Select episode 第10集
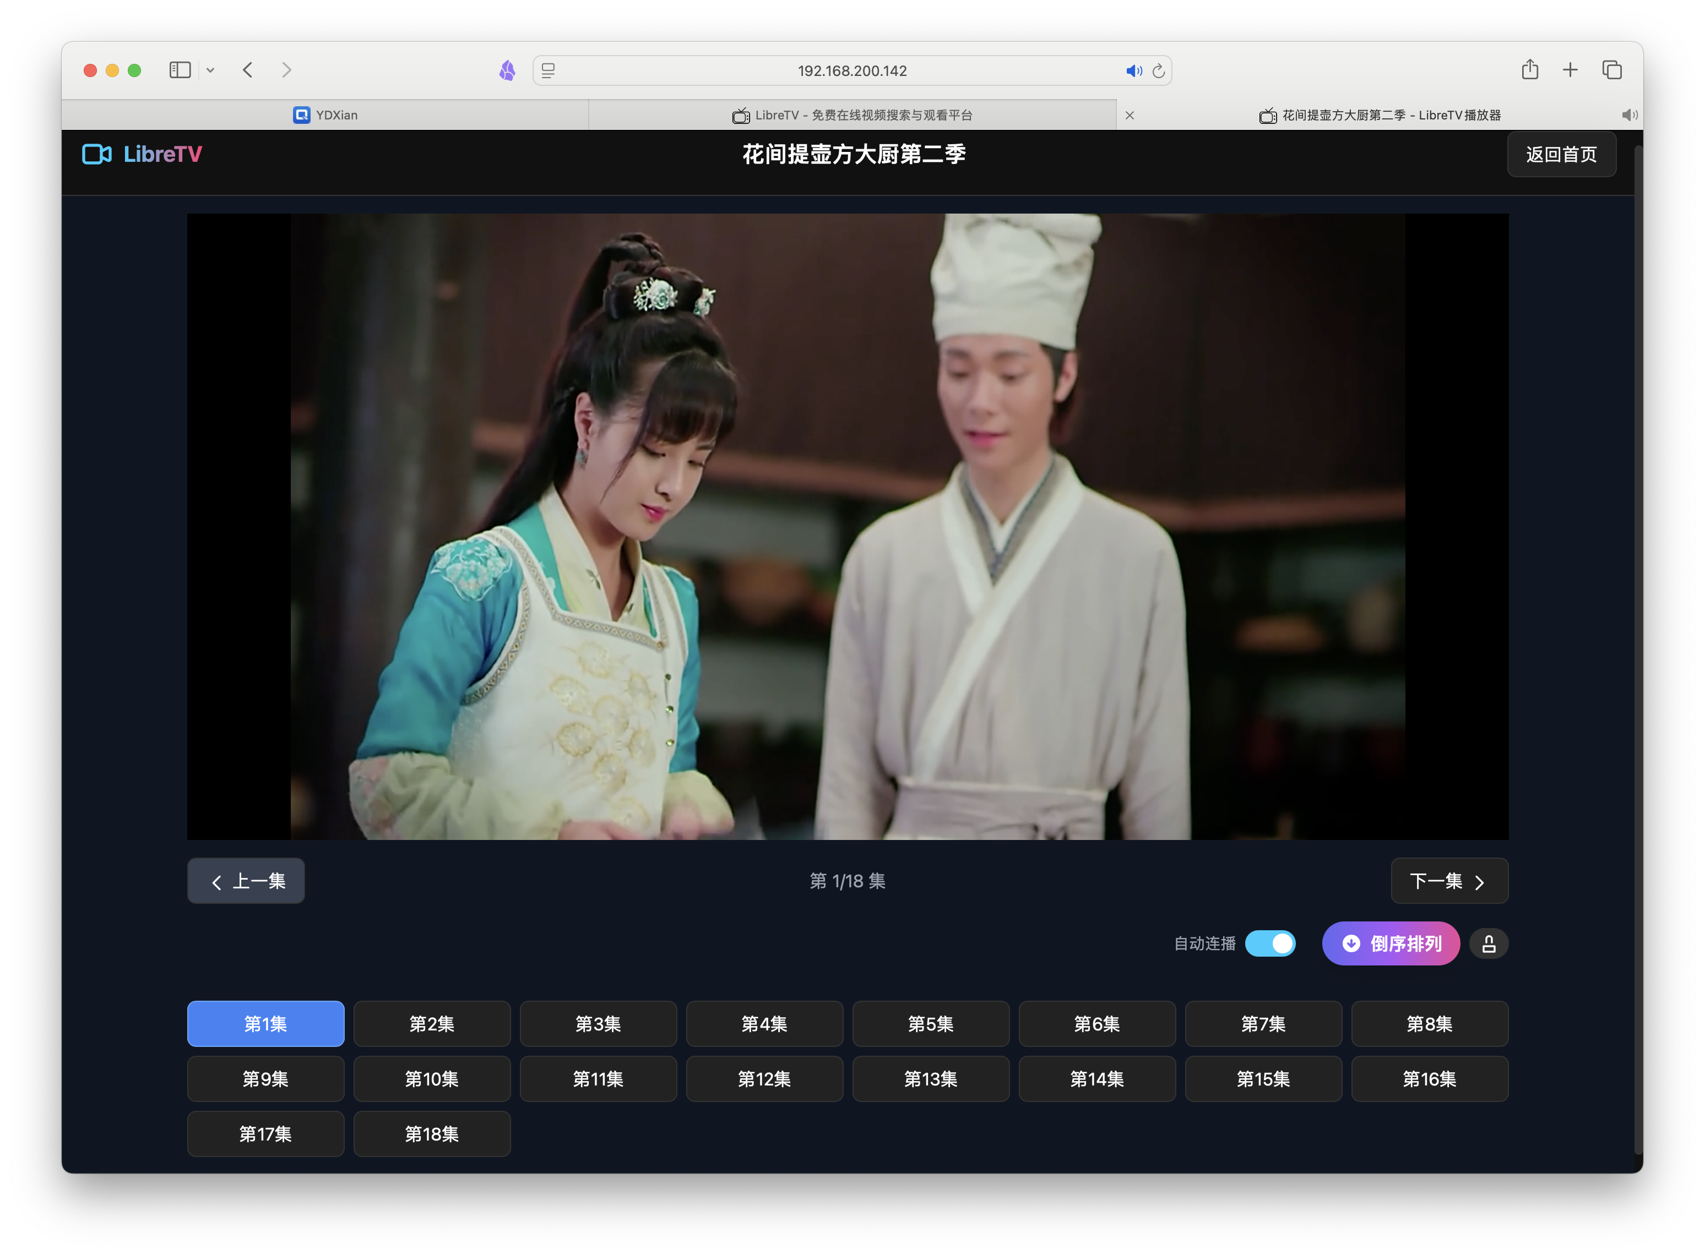Screen dimensions: 1705x1255 pos(431,1079)
